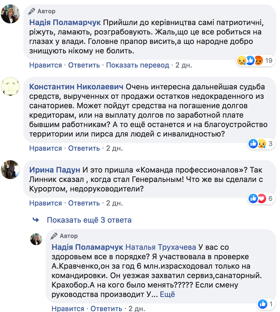Expand Показать ещё 3 ответа replies

[x=89, y=220]
